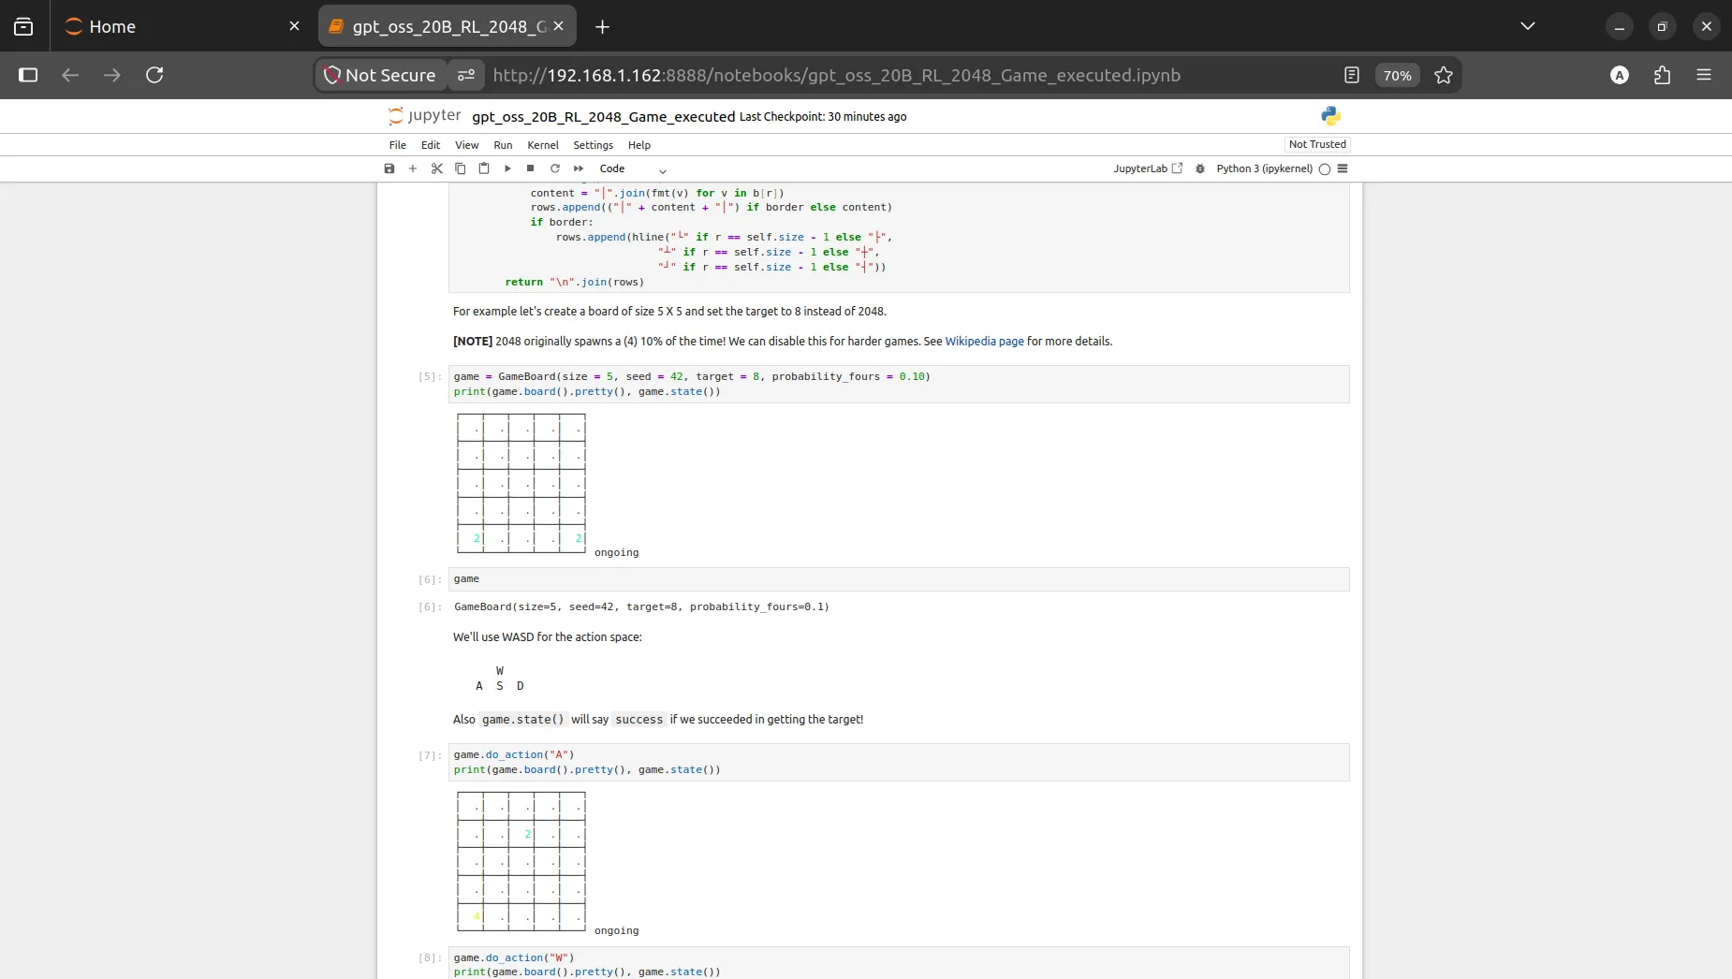This screenshot has width=1732, height=979.
Task: Click the Jupyter logo
Action: click(425, 116)
